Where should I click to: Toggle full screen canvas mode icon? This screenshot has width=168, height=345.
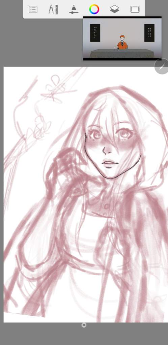(x=135, y=9)
